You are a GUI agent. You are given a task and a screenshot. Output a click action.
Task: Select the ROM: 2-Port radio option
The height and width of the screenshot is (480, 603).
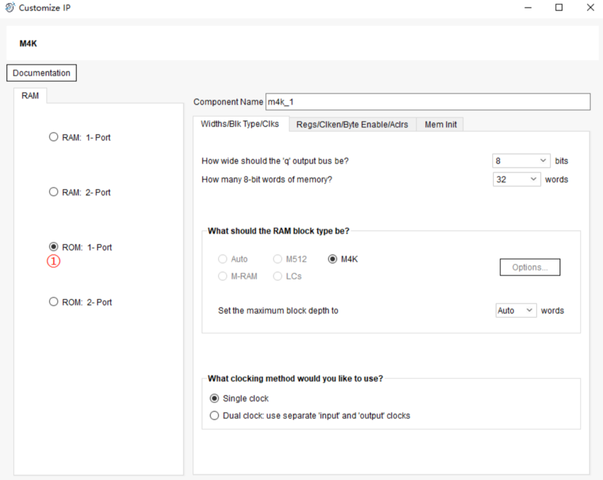(54, 302)
